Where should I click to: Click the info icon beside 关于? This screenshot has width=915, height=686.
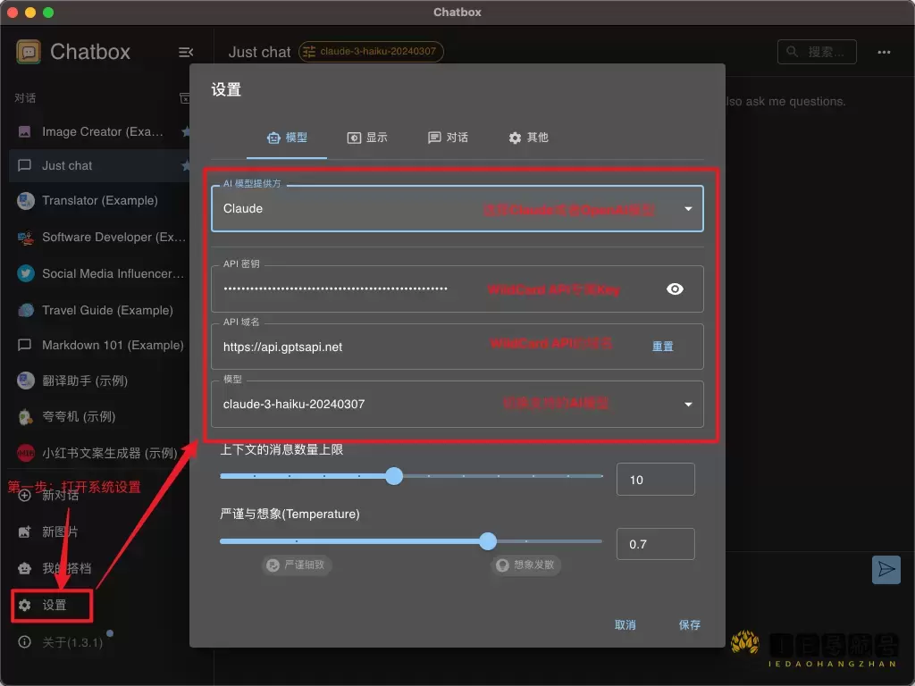24,642
